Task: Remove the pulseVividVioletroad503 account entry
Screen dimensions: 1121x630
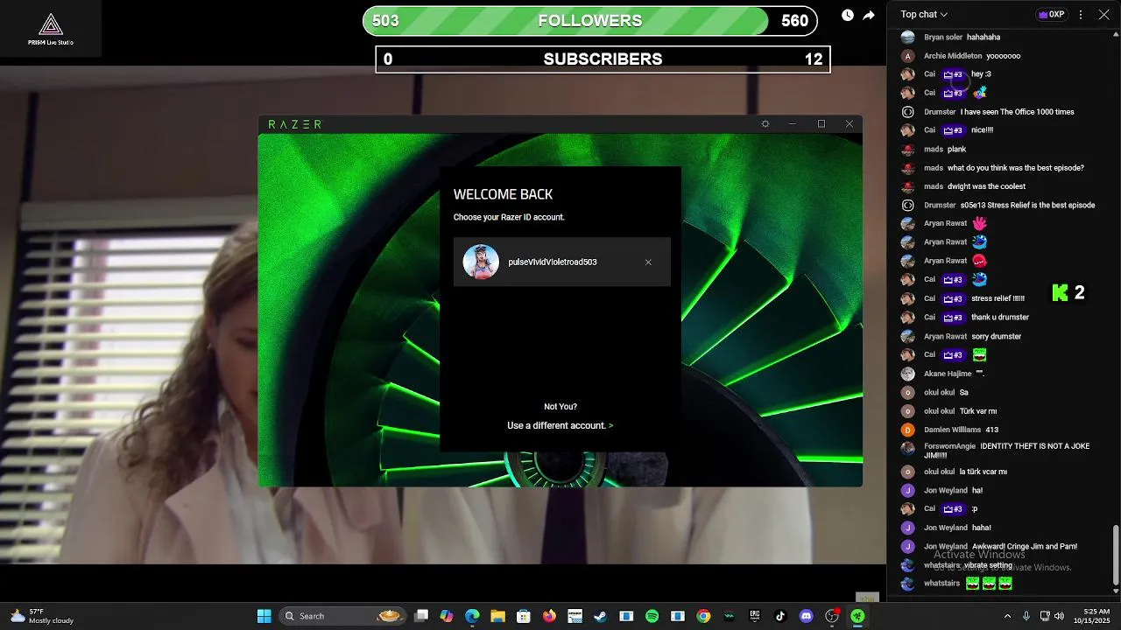Action: pos(648,262)
